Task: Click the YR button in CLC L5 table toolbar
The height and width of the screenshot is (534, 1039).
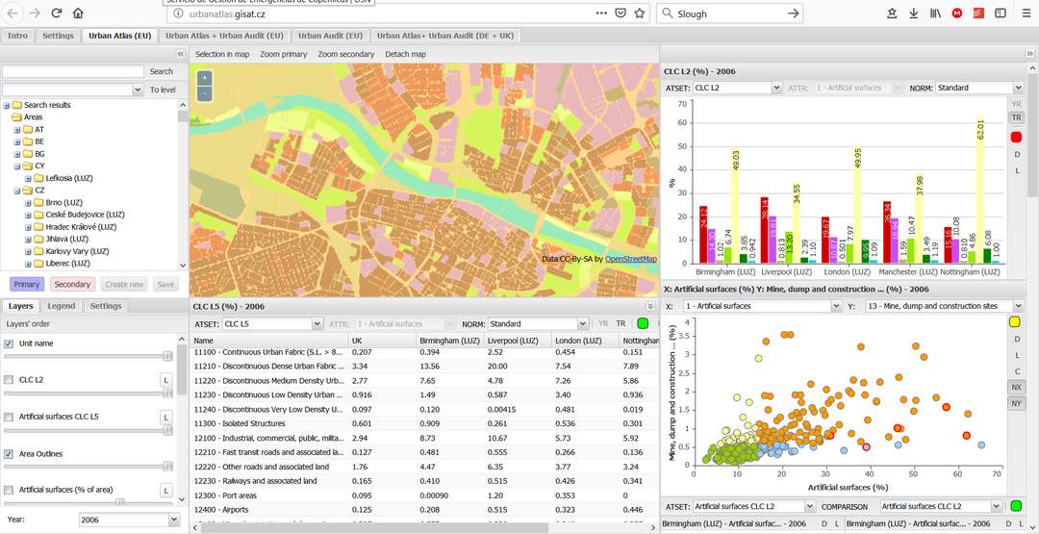Action: tap(603, 324)
